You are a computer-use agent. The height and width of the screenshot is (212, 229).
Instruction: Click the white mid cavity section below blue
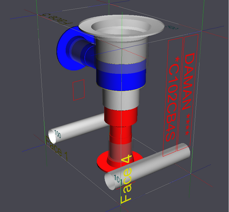coord(121,99)
